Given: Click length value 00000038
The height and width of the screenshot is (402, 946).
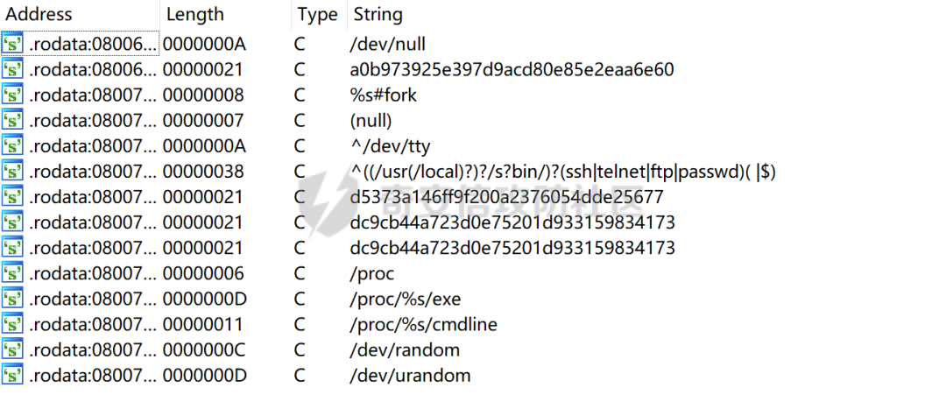Looking at the screenshot, I should pos(203,172).
